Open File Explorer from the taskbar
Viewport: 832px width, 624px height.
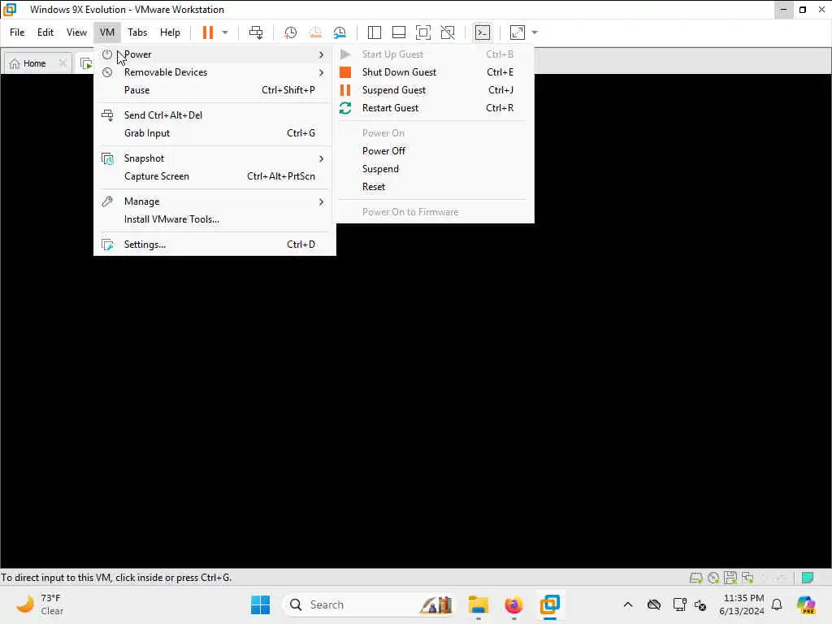478,604
